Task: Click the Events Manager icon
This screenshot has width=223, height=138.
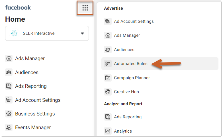Action: (9, 127)
